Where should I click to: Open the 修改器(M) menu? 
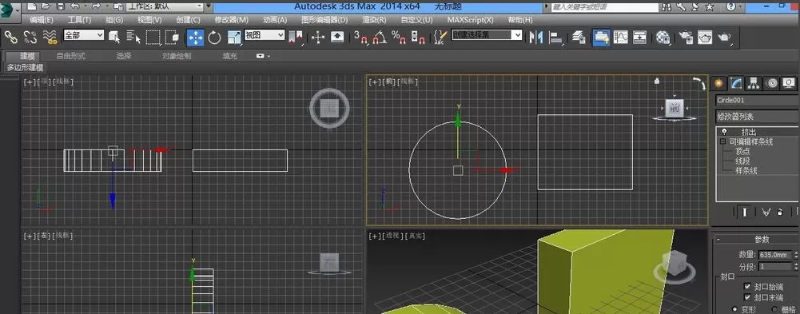tap(231, 20)
